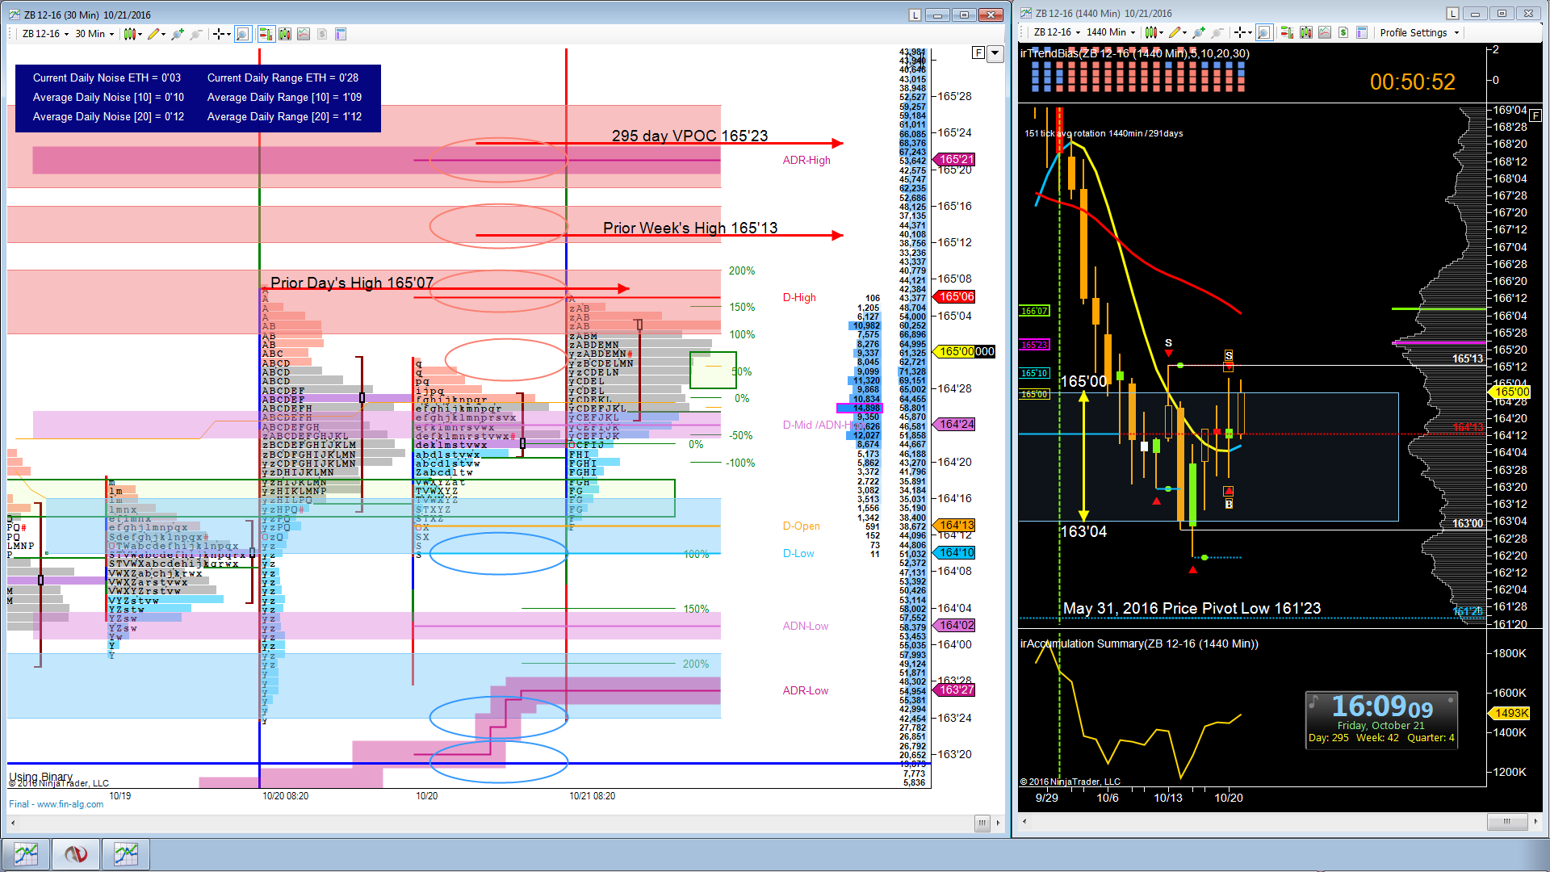1550x872 pixels.
Task: Open bar style selector in 1440 Min chart
Action: coord(1151,32)
